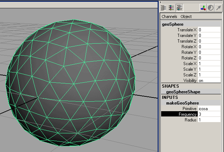Click the Primitive icosa value field
Screen dimensions: 224x152
coord(209,109)
